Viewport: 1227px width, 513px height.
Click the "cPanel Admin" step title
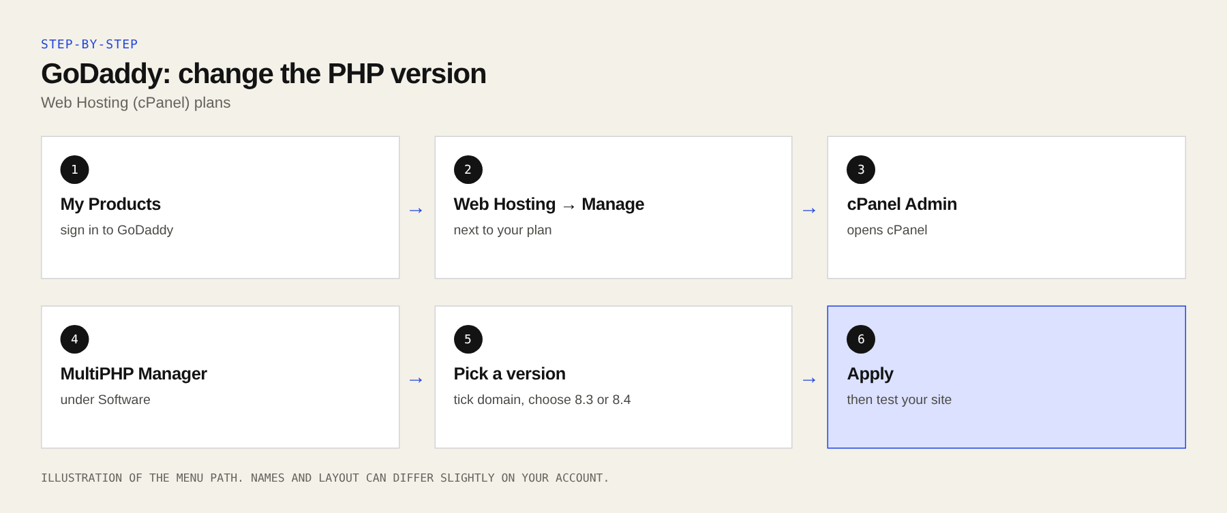click(x=902, y=204)
